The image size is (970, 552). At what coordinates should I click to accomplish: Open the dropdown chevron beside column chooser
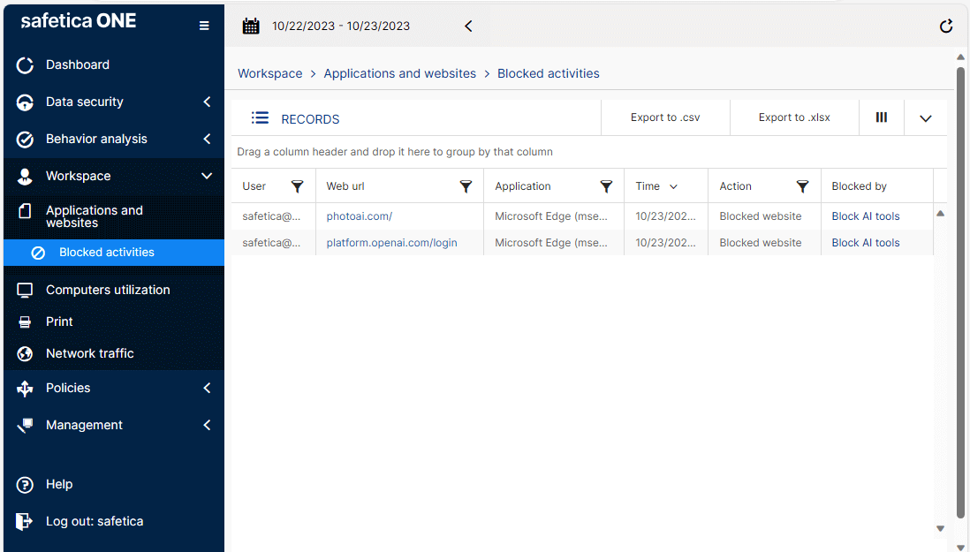tap(926, 118)
